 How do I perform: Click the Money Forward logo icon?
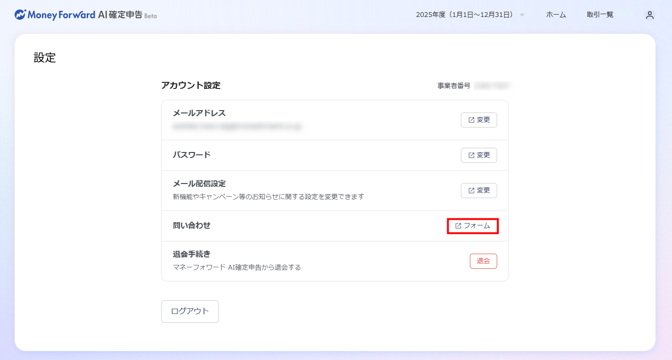[20, 15]
